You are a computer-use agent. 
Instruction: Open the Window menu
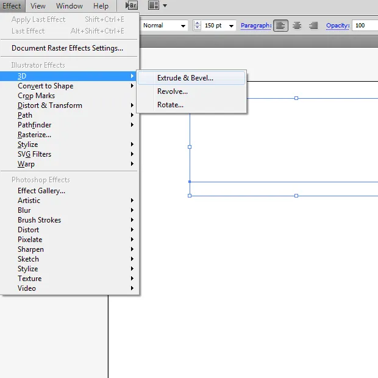[70, 6]
